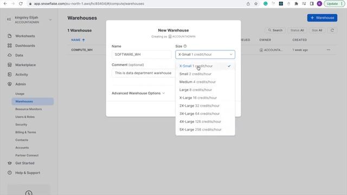Open Resource Monitors under Admin

click(28, 109)
